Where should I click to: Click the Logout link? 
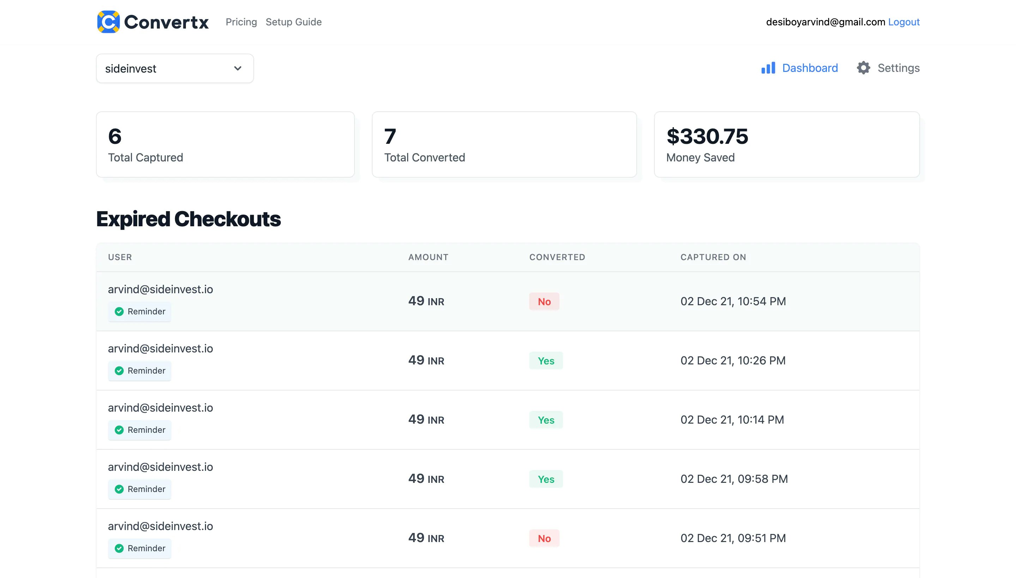pyautogui.click(x=903, y=22)
